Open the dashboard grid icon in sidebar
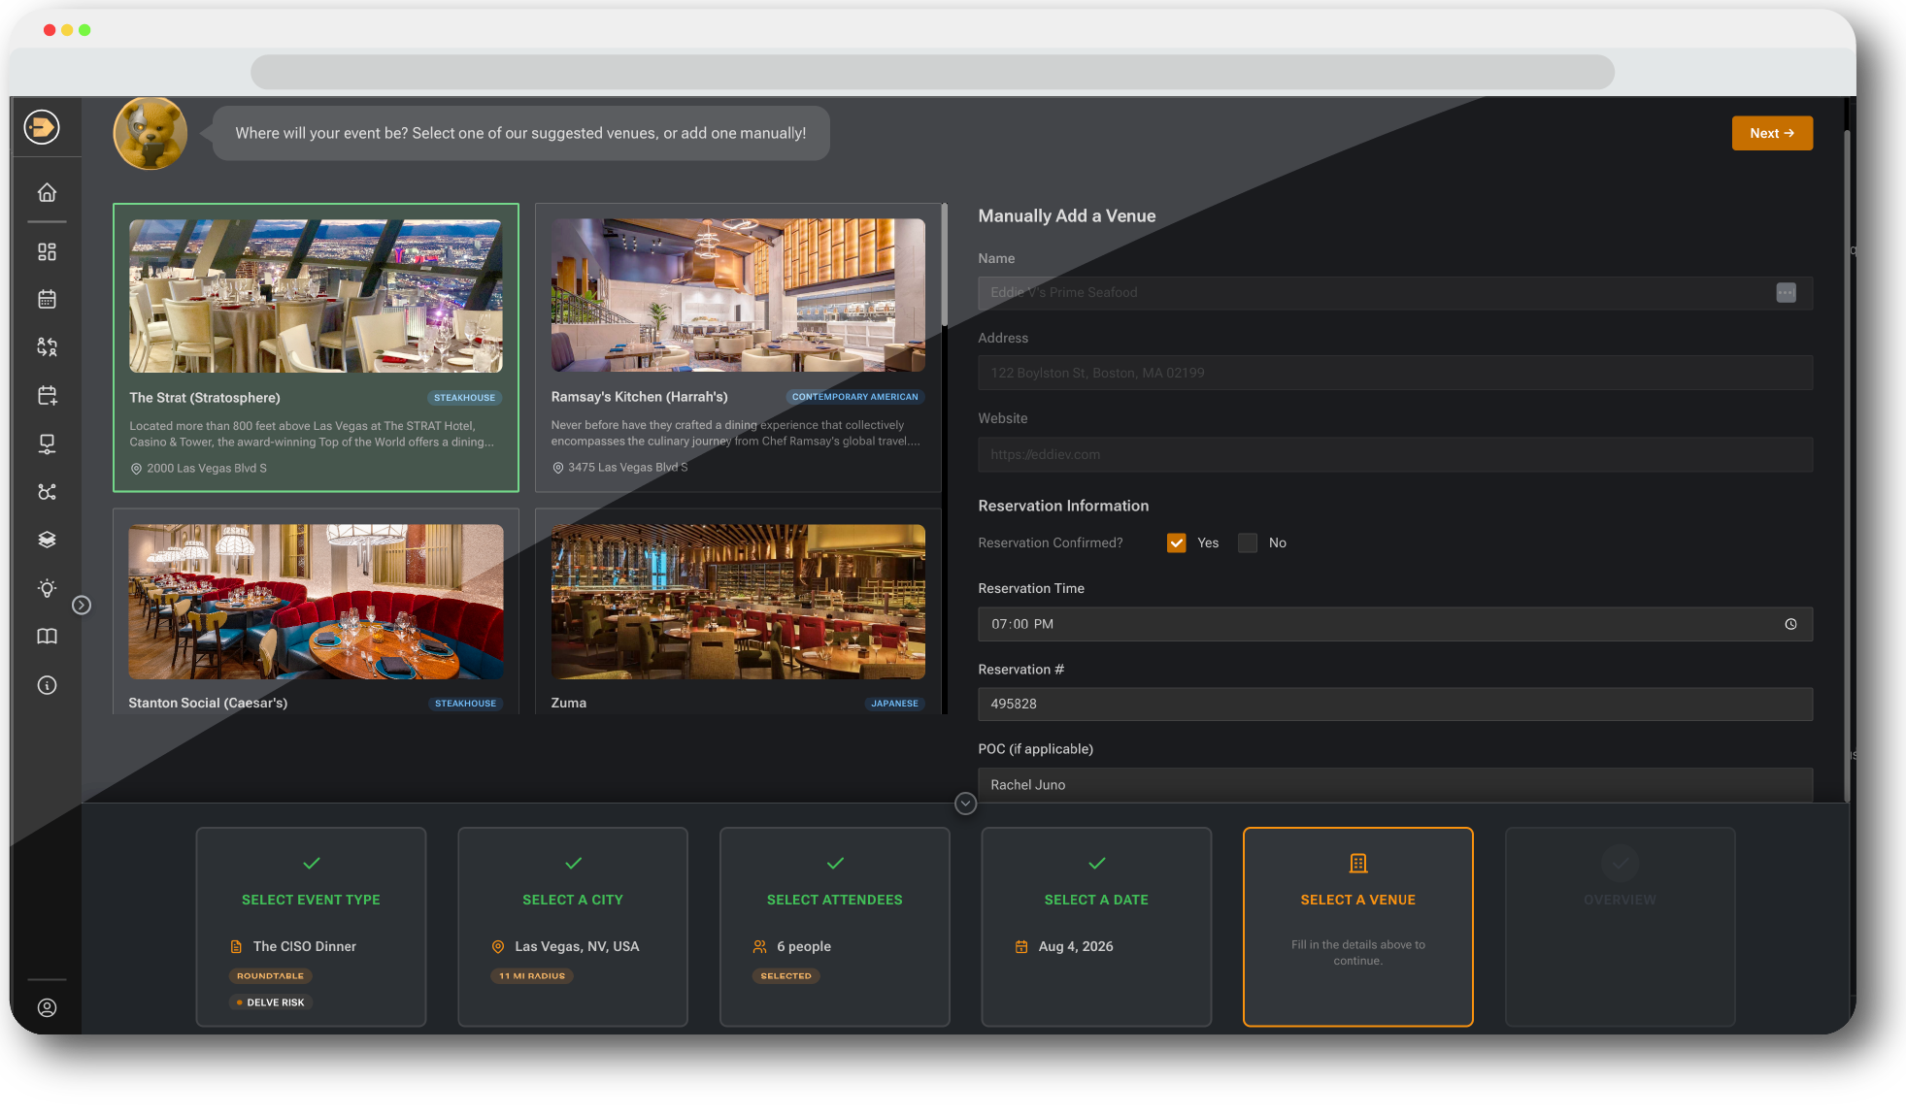The image size is (1906, 1116). tap(47, 250)
